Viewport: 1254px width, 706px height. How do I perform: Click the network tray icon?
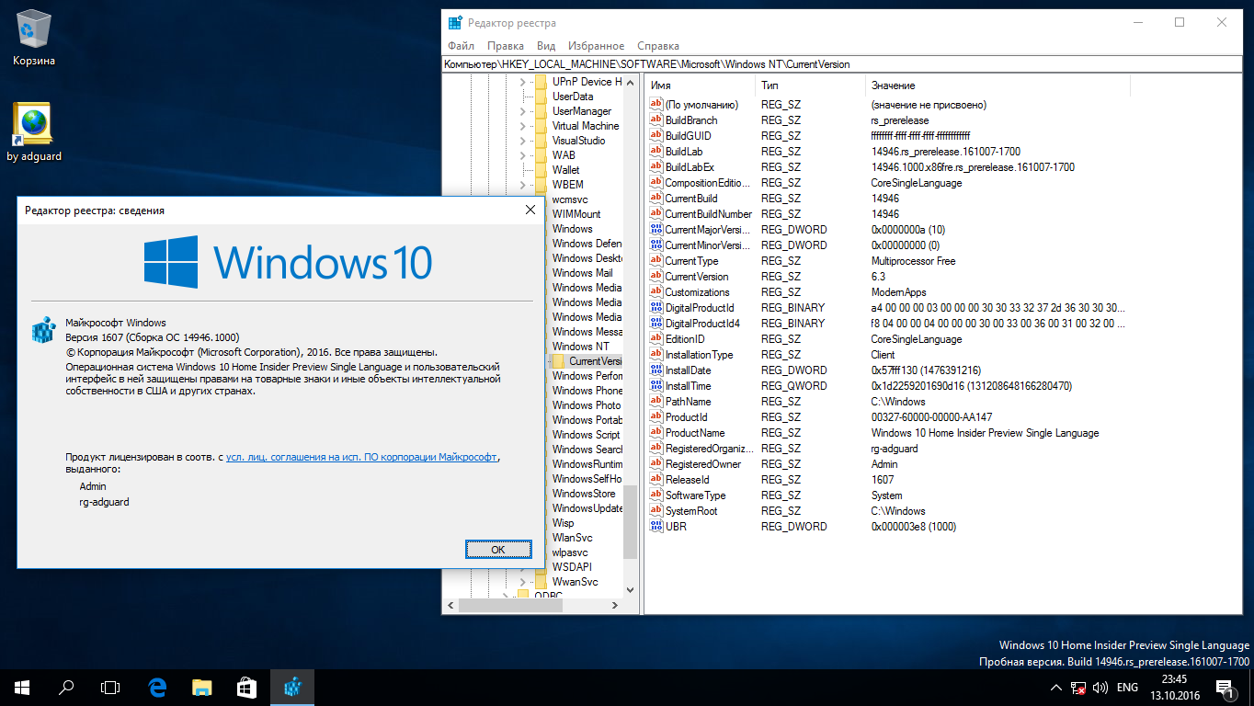click(1077, 688)
